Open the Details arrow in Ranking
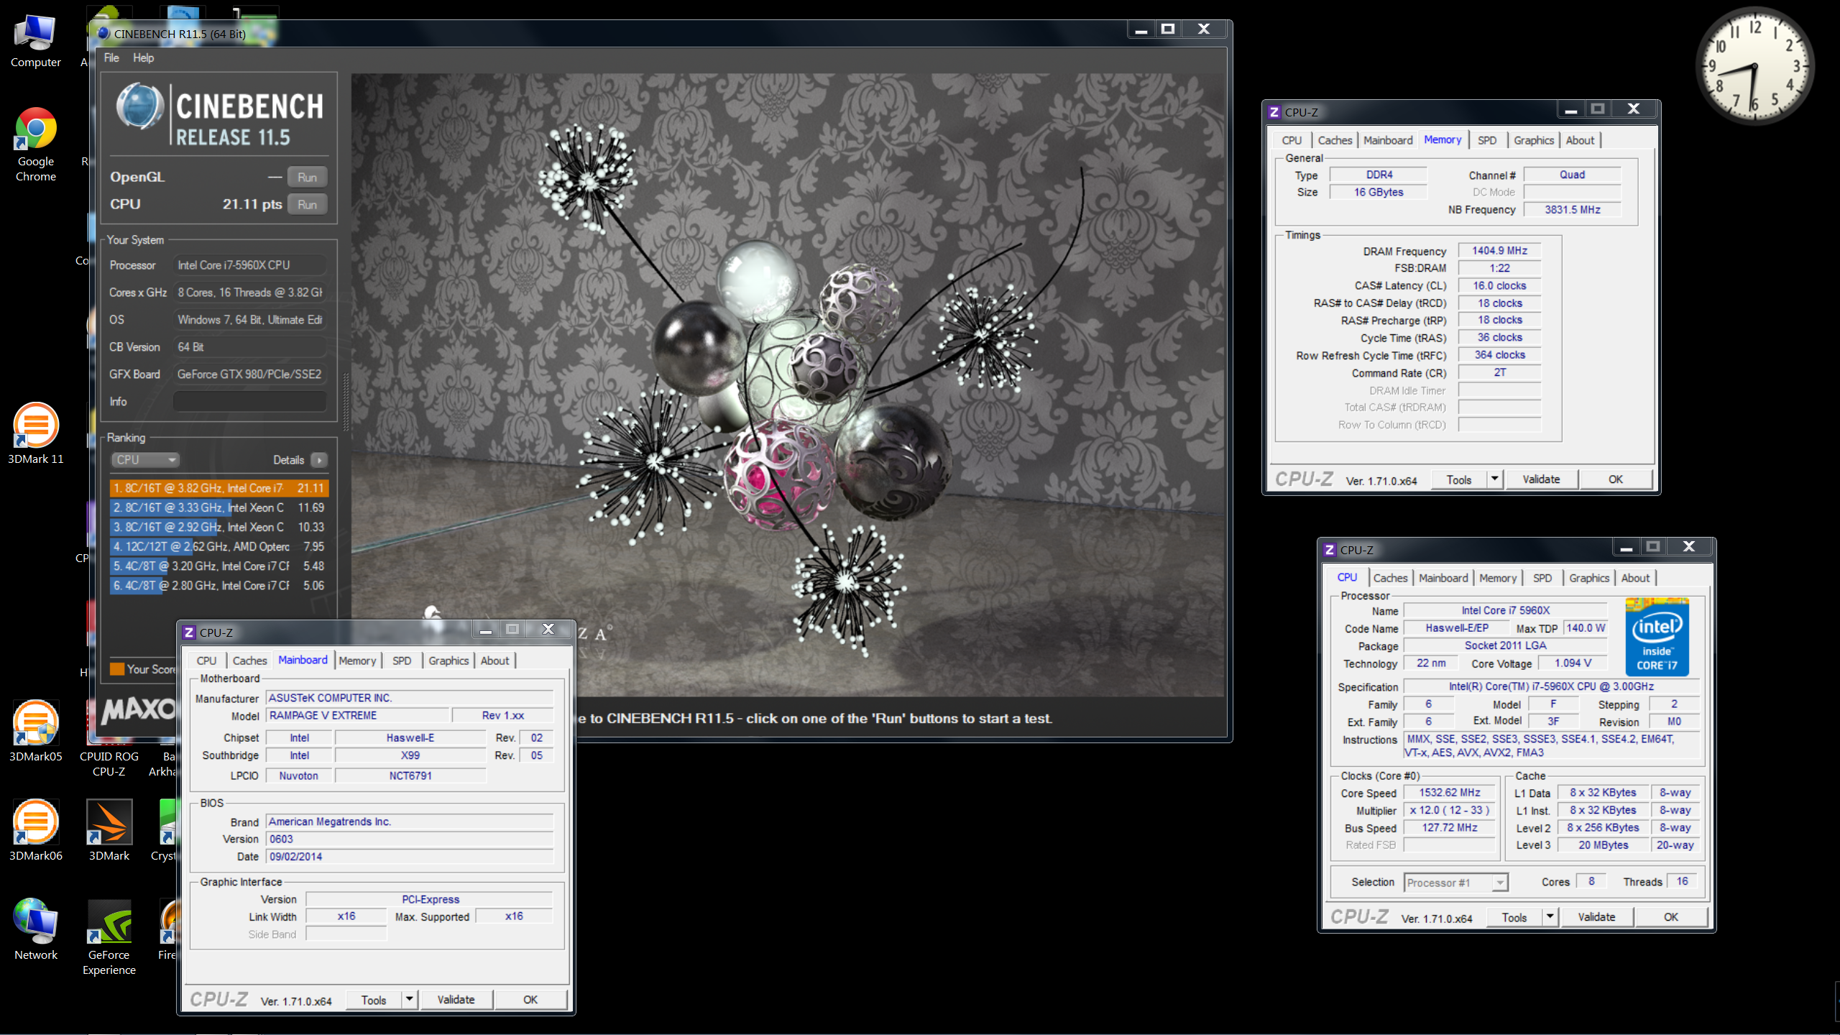The width and height of the screenshot is (1840, 1035). [320, 460]
